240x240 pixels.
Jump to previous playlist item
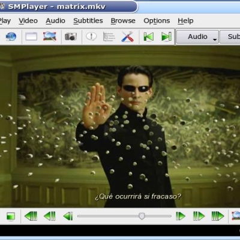[149, 37]
